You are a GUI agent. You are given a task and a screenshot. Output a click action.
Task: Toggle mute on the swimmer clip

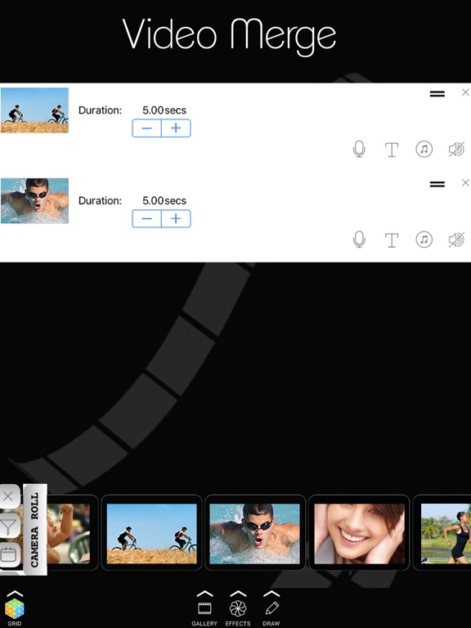456,240
